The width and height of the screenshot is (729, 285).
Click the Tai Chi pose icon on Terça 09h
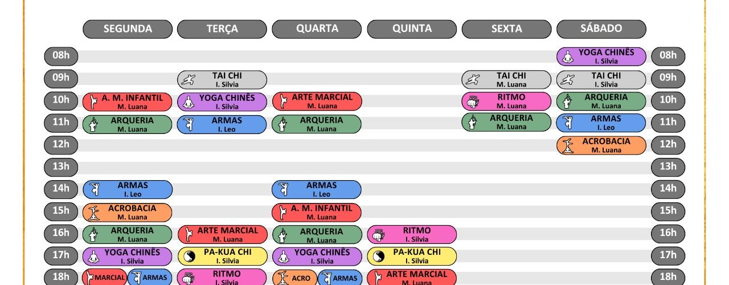(x=188, y=80)
